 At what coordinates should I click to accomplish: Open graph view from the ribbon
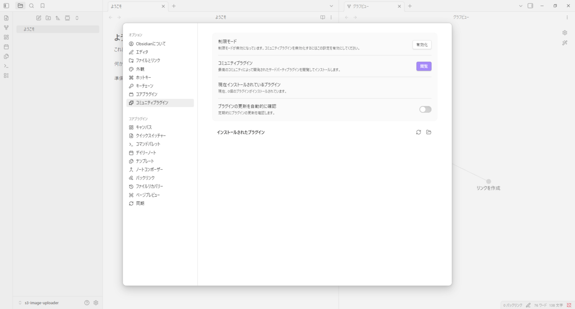tap(6, 27)
